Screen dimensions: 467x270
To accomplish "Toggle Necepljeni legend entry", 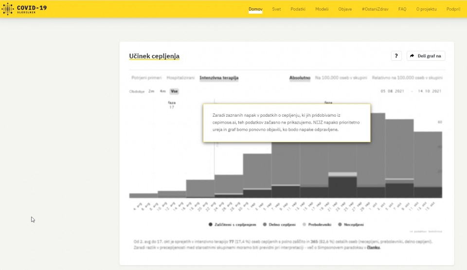I will coord(351,224).
